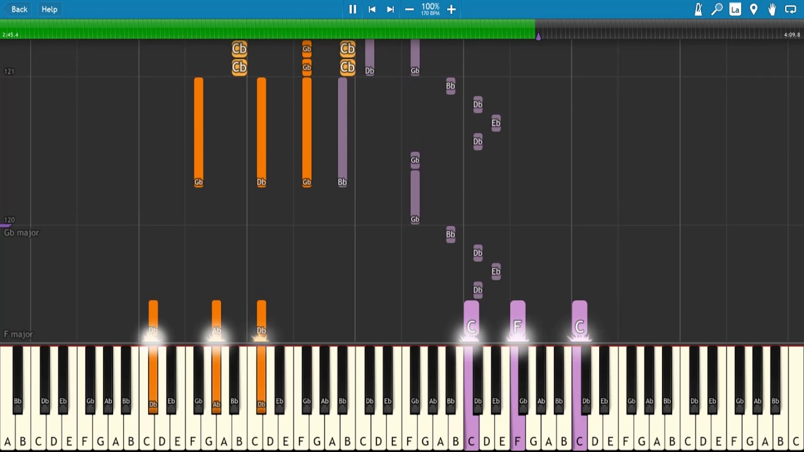Skip forward to the next section
The width and height of the screenshot is (804, 452).
point(390,9)
